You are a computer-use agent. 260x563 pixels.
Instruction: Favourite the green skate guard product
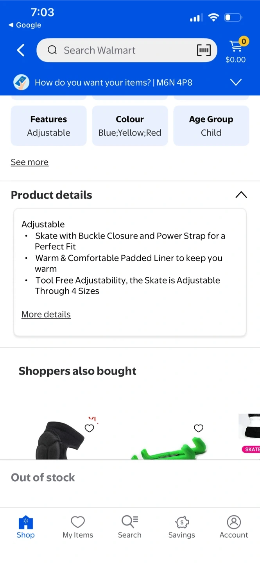pos(199,428)
